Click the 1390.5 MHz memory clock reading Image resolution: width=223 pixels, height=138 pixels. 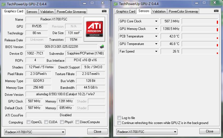tap(170, 29)
